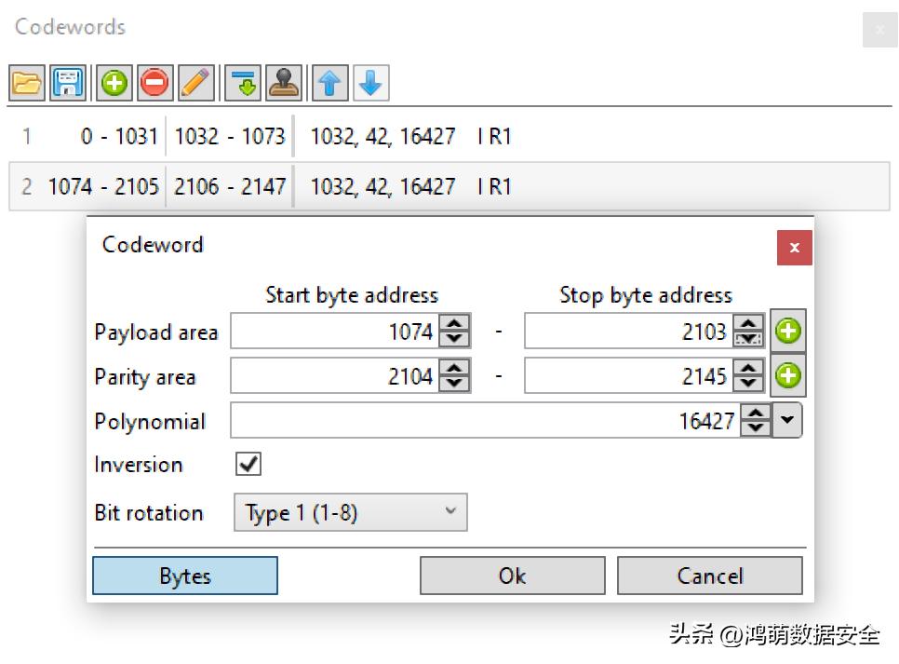Add parity area range with green plus

(x=787, y=376)
